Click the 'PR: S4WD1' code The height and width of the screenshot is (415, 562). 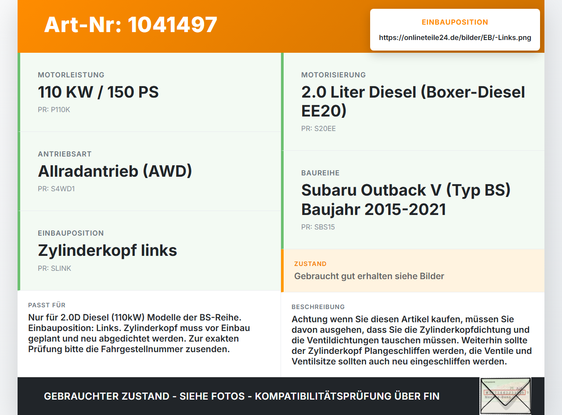56,189
